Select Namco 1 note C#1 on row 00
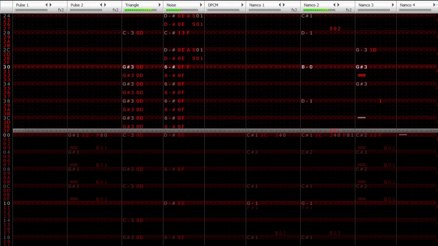This screenshot has width=438, height=246. point(252,135)
